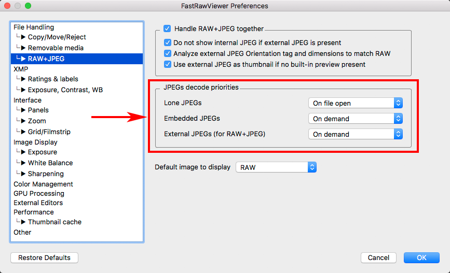450x273 pixels.
Task: Open the Lone JPEGs priority dropdown
Action: (x=356, y=103)
